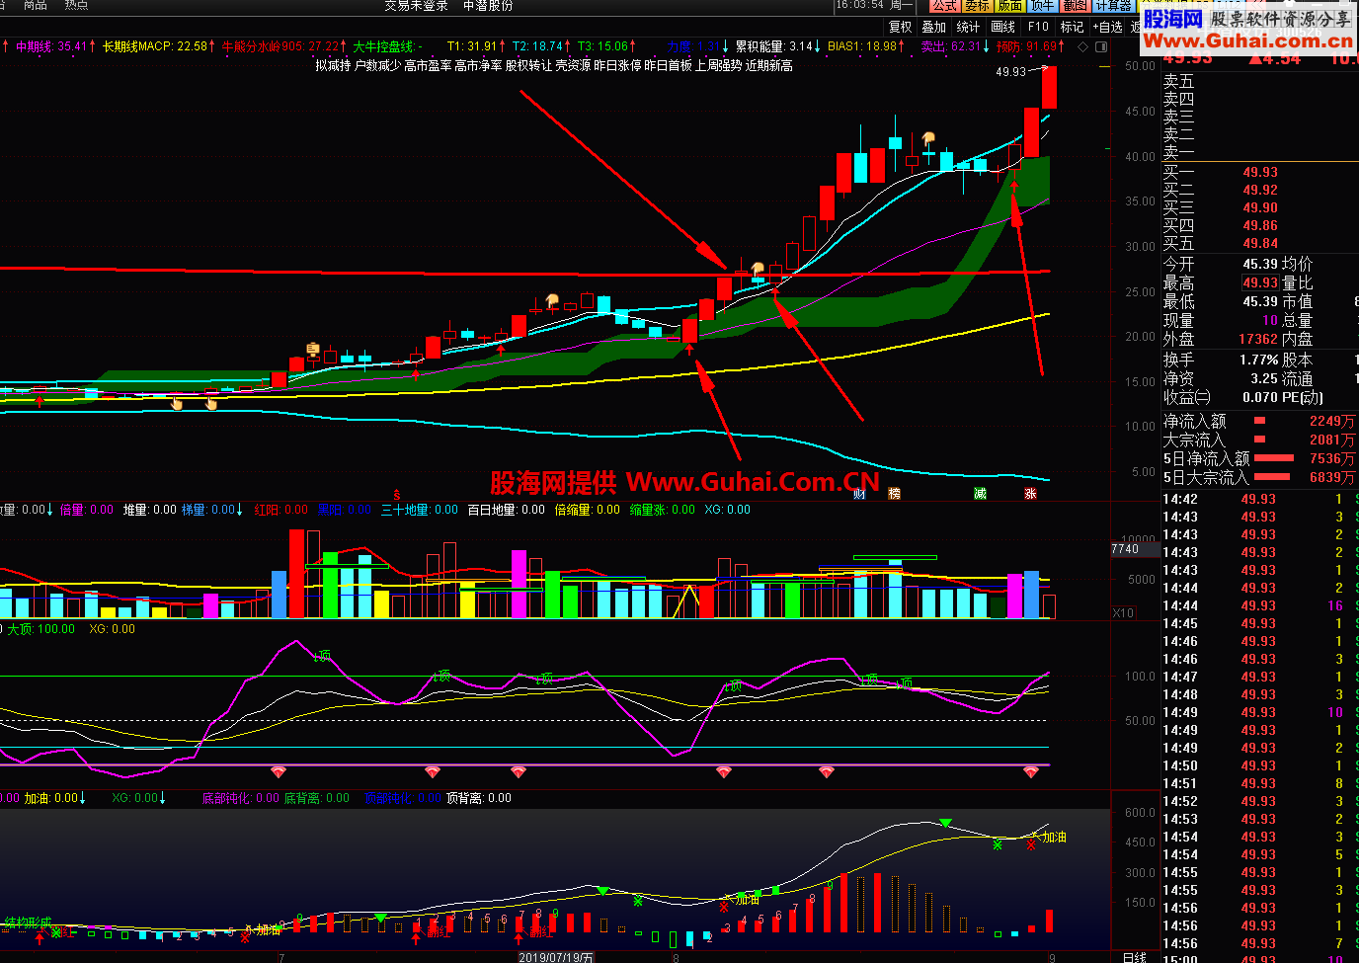Click the first pointing-hand marker on chart
This screenshot has width=1359, height=963.
coord(178,403)
